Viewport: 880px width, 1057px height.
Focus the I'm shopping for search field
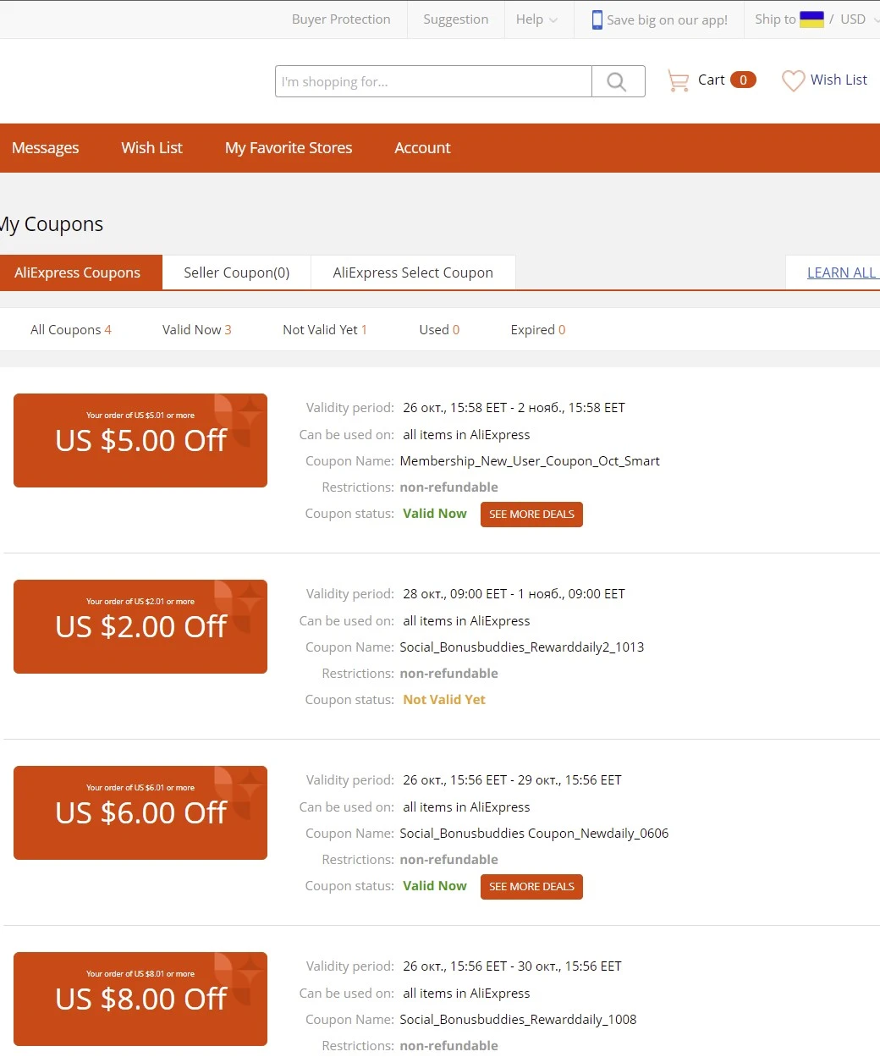(x=433, y=81)
